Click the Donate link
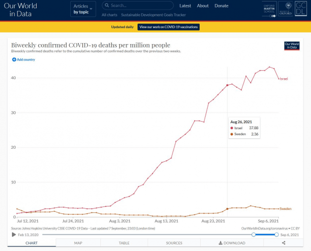The image size is (311, 251). 221,6
